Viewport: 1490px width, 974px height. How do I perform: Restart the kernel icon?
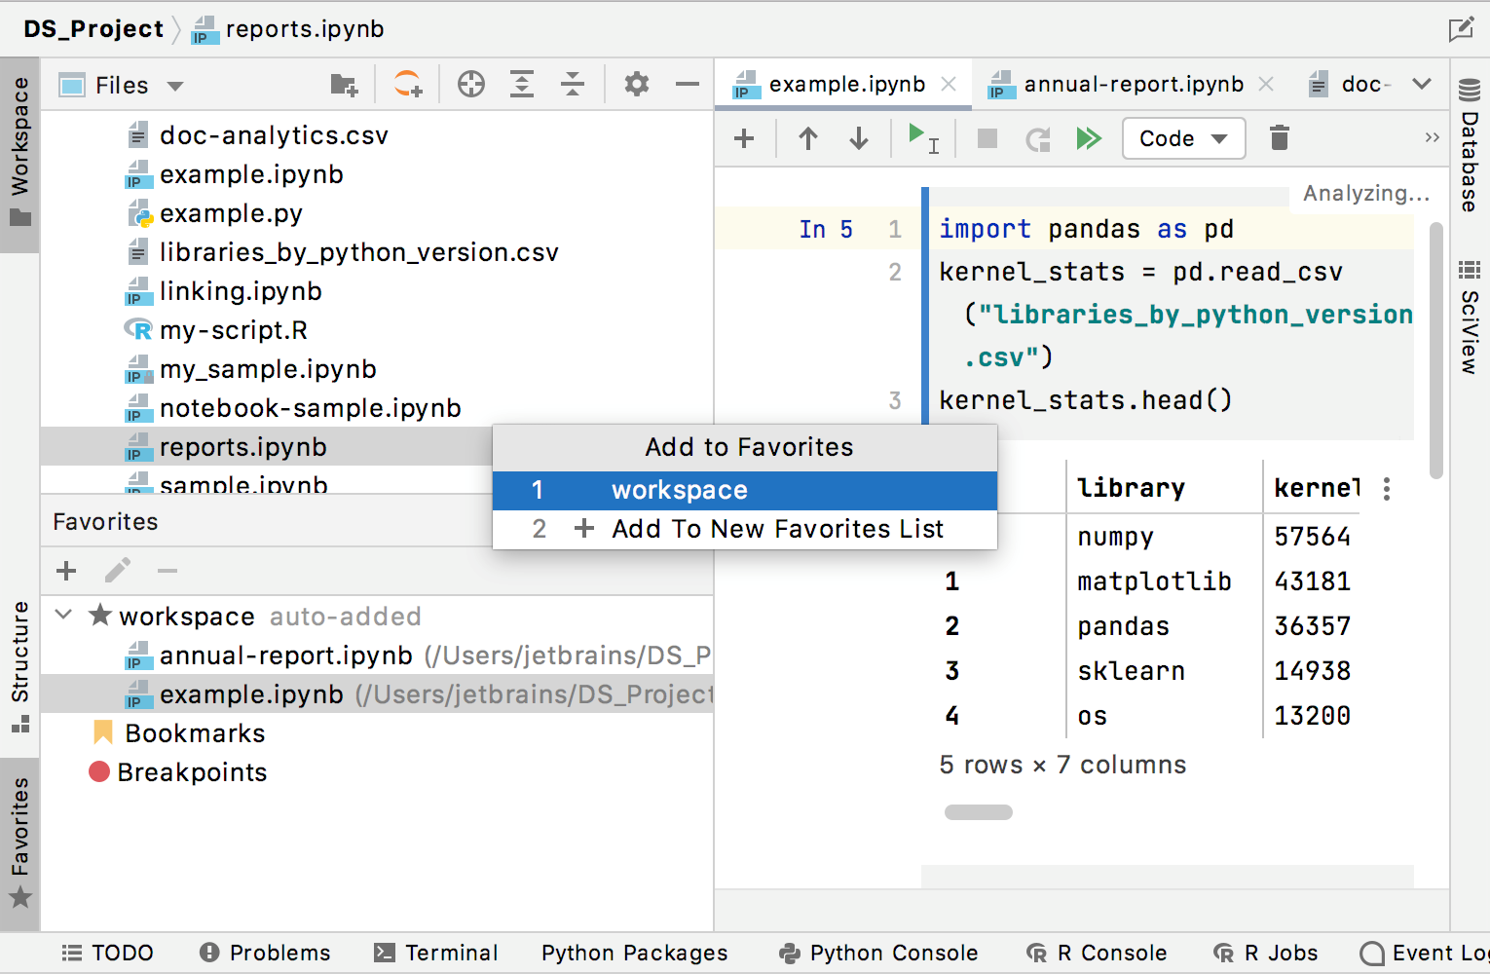[1038, 139]
